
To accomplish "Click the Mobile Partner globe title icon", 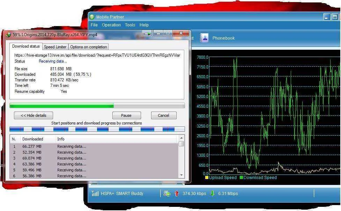I will click(92, 17).
